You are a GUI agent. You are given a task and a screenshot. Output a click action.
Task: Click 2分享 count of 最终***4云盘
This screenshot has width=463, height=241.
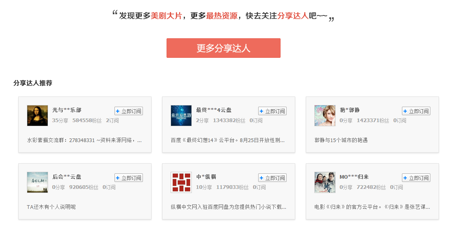[202, 120]
